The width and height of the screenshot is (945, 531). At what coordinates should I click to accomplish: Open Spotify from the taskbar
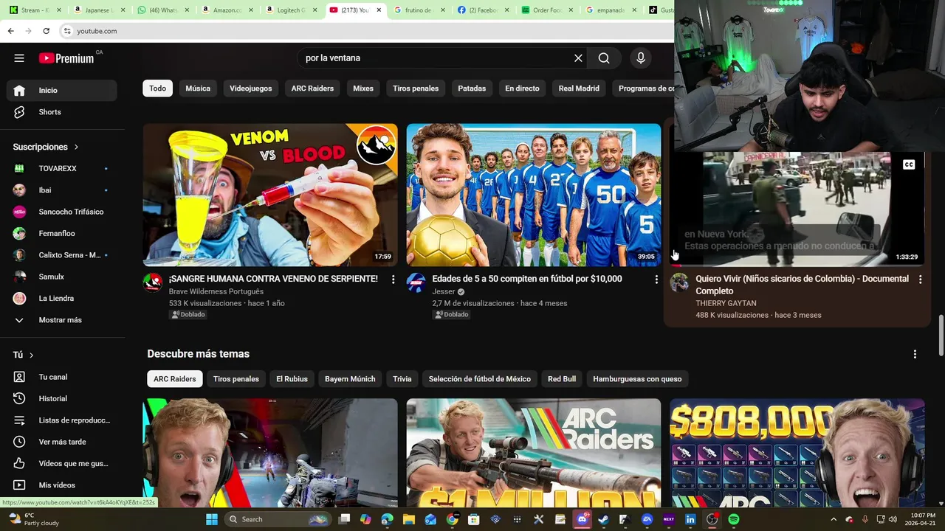click(734, 519)
